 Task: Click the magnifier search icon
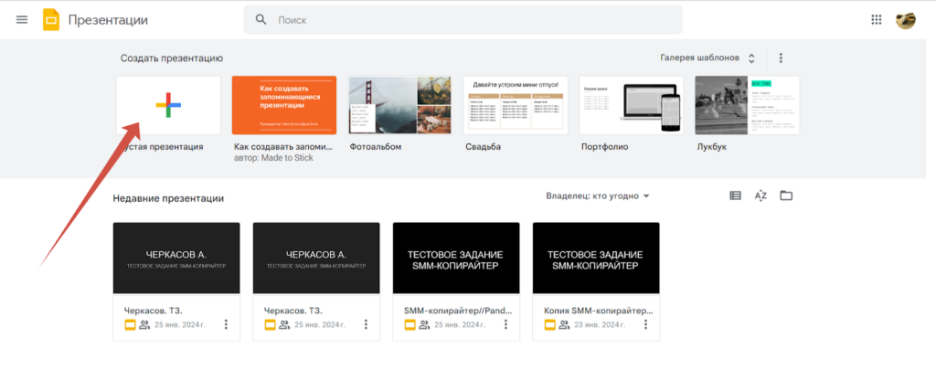click(x=261, y=20)
